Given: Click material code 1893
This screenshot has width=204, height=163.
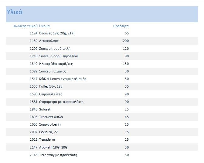Looking at the screenshot, I should [33, 117].
